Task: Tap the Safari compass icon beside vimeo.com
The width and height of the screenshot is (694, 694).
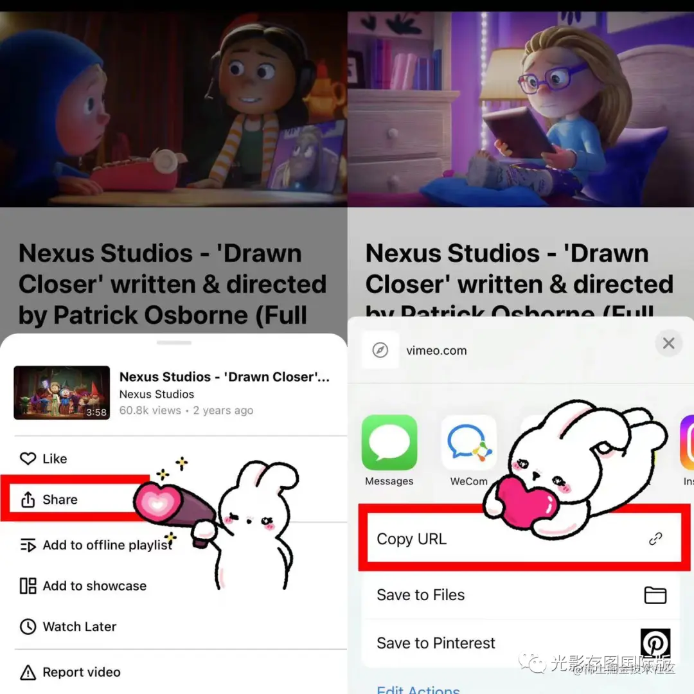Action: point(380,350)
